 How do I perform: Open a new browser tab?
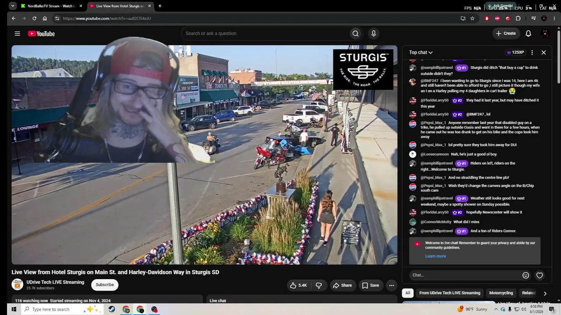click(x=160, y=6)
